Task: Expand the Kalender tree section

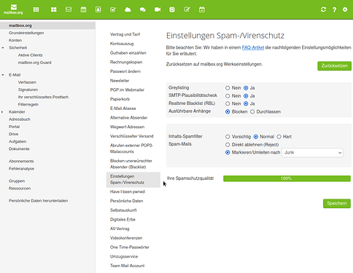Action: [x=2, y=112]
